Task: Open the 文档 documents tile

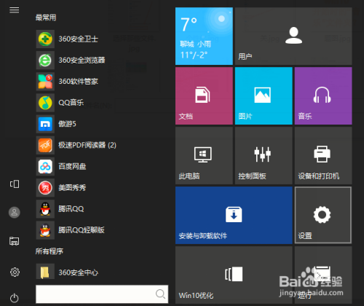Action: [x=204, y=96]
